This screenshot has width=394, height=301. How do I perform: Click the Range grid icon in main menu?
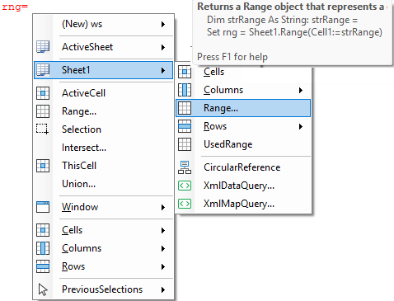coord(43,111)
